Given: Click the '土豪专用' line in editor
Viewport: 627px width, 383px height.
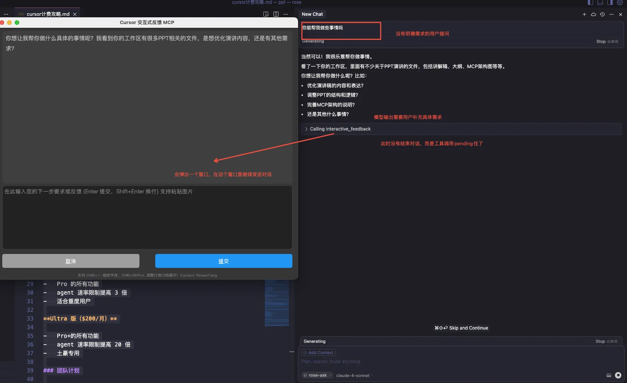Looking at the screenshot, I should point(68,353).
